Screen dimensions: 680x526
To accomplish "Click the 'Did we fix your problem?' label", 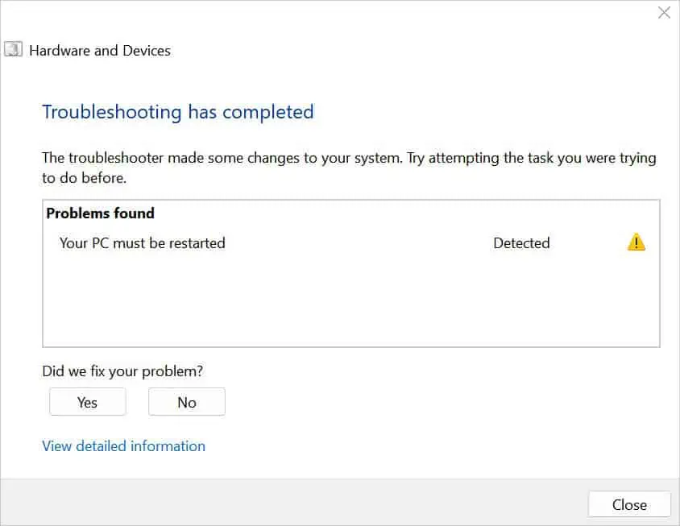I will tap(122, 371).
